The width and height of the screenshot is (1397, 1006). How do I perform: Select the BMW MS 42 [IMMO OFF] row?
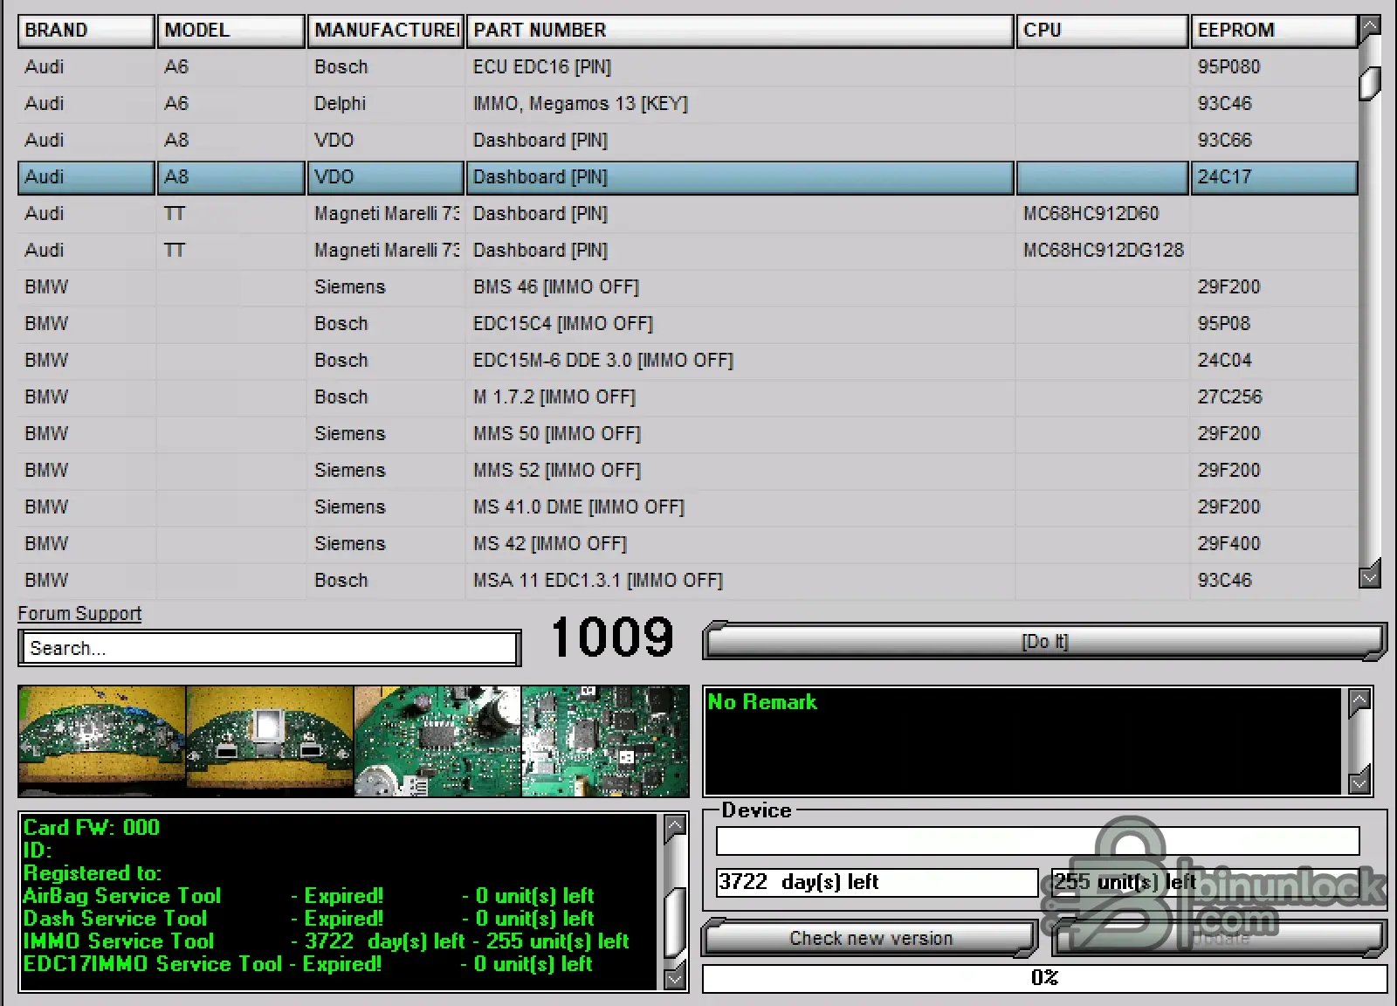[611, 543]
